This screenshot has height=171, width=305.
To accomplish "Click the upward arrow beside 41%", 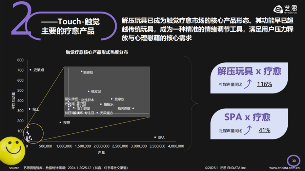I will coord(249,130).
